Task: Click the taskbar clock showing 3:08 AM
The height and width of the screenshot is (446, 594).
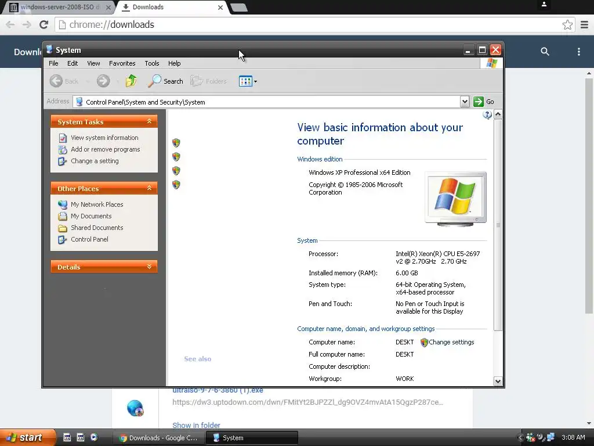Action: 573,437
